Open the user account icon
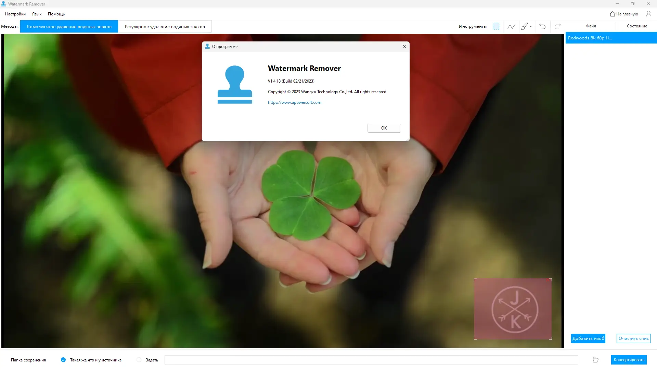This screenshot has height=370, width=657. tap(648, 14)
